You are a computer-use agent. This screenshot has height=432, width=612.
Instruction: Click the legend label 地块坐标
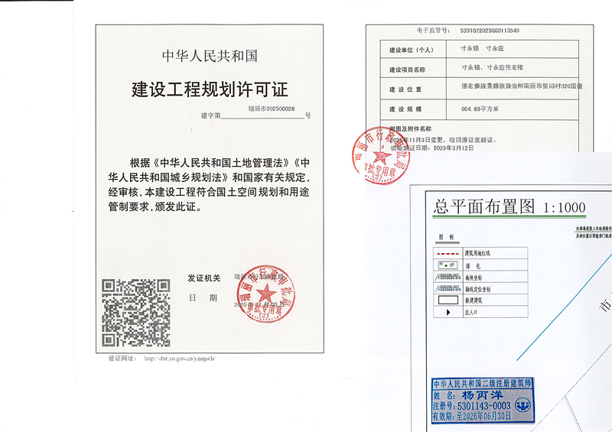coord(473,278)
